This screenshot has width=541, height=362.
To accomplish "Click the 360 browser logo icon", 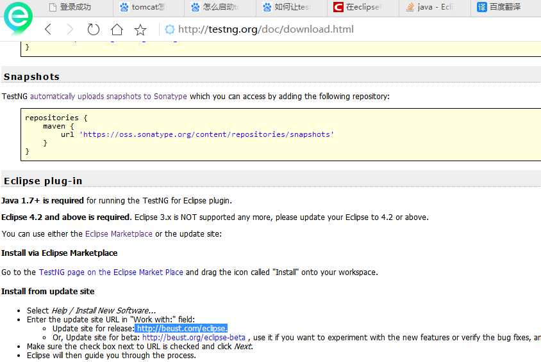I will coord(18,18).
